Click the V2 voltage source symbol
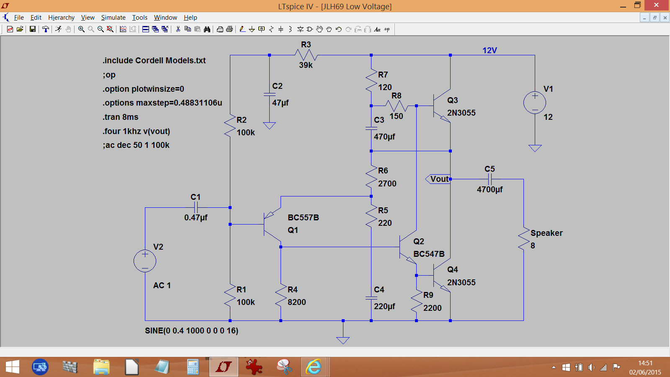Screen dimensions: 670x377 click(145, 261)
